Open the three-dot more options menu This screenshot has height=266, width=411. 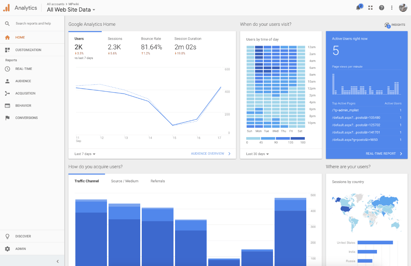tap(392, 8)
